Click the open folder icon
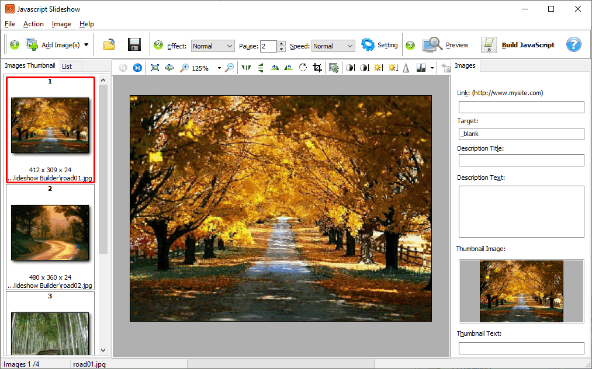Screen dimensions: 592x369 [109, 45]
